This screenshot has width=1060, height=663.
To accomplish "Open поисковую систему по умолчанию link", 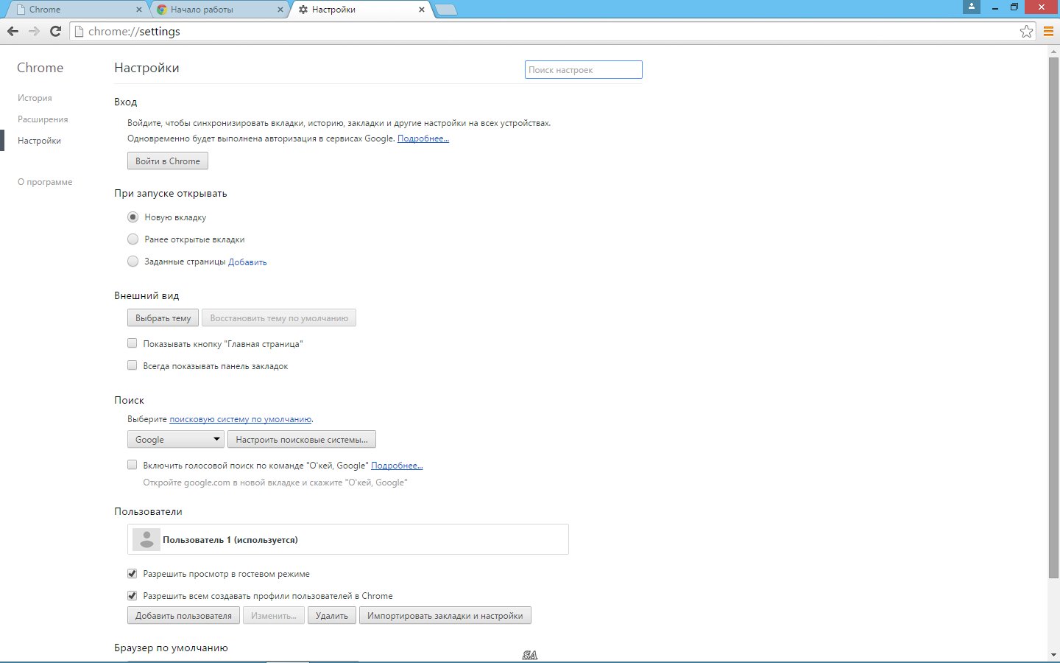I will (241, 419).
